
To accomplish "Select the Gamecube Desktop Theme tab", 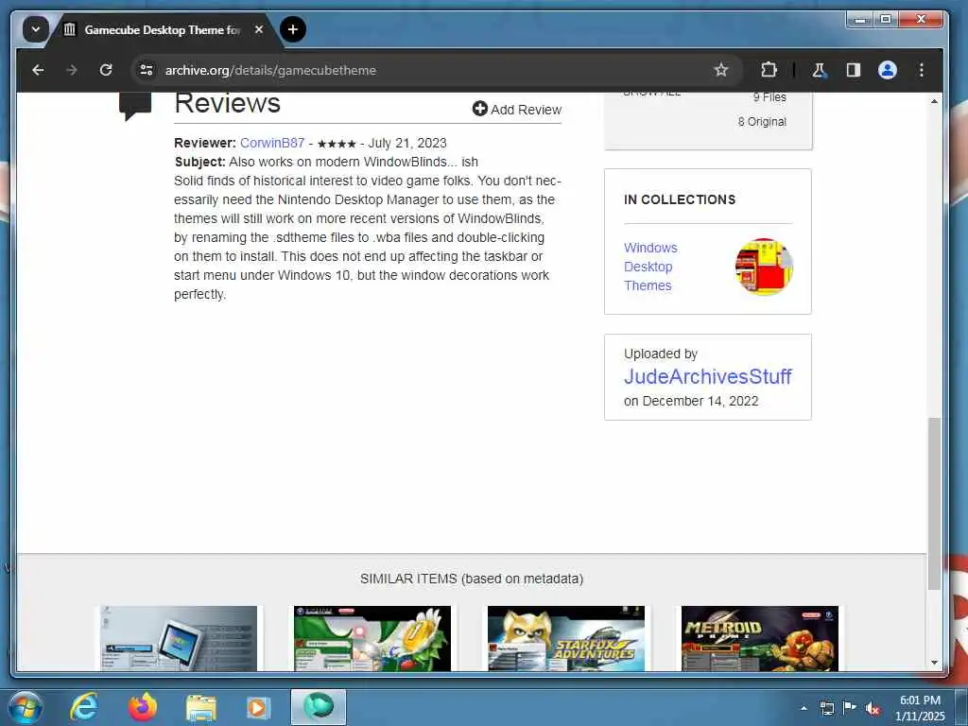I will coord(162,29).
